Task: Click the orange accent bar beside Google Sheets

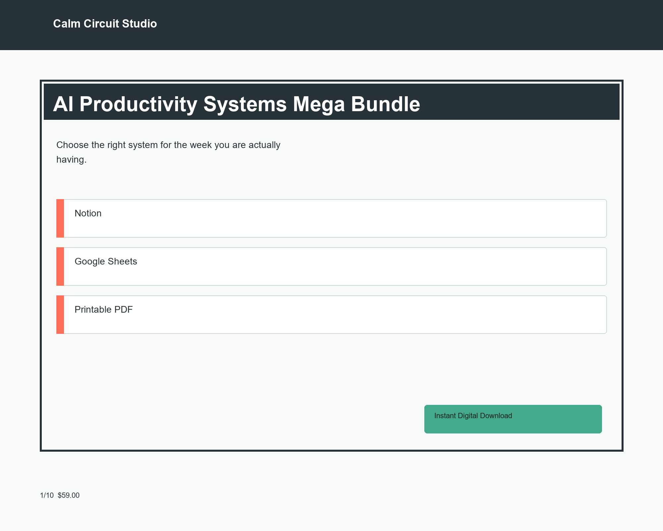Action: click(x=60, y=266)
